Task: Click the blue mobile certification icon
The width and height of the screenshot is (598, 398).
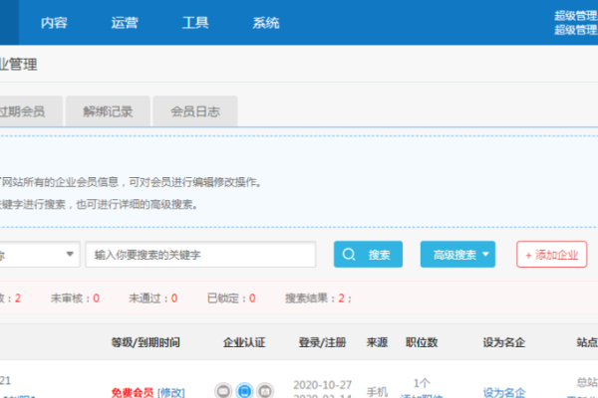Action: coord(244,390)
